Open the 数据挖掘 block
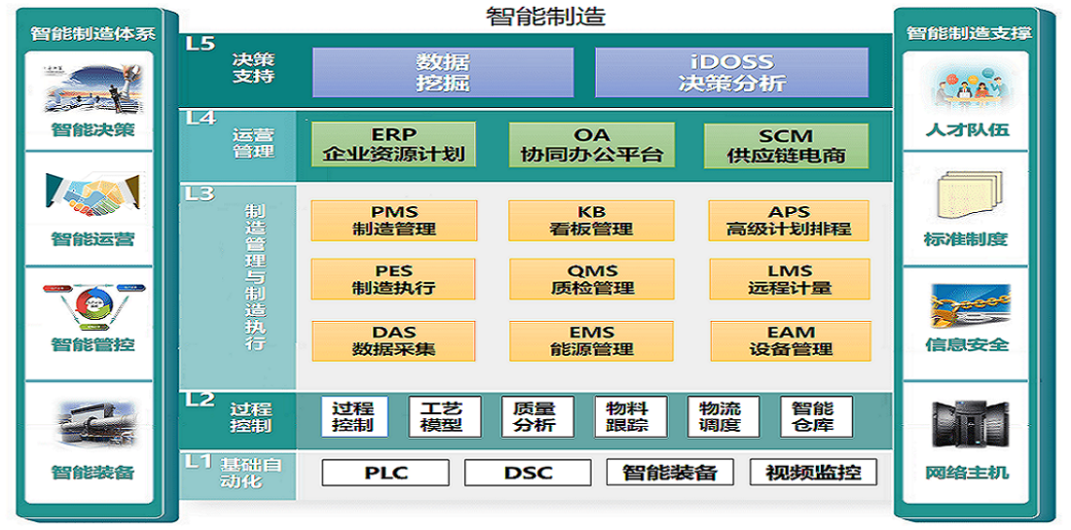This screenshot has height=530, width=1071. click(443, 72)
